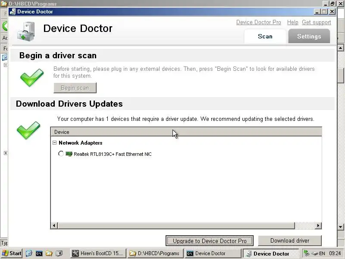This screenshot has width=345, height=259.
Task: Open the Start menu
Action: [11, 253]
